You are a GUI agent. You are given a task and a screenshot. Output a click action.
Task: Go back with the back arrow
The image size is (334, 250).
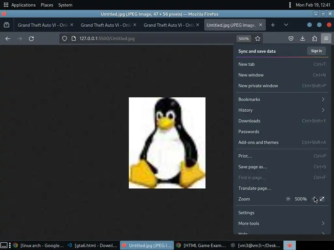(x=8, y=38)
